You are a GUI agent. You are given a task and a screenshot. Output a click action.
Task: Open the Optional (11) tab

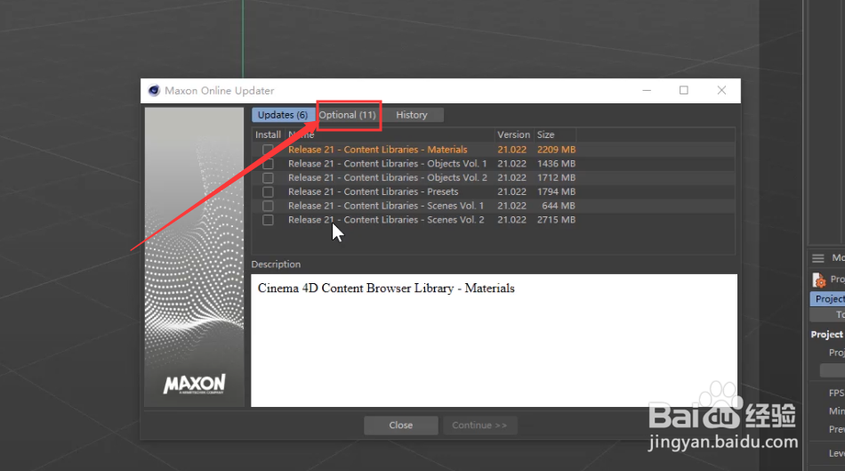[x=347, y=115]
